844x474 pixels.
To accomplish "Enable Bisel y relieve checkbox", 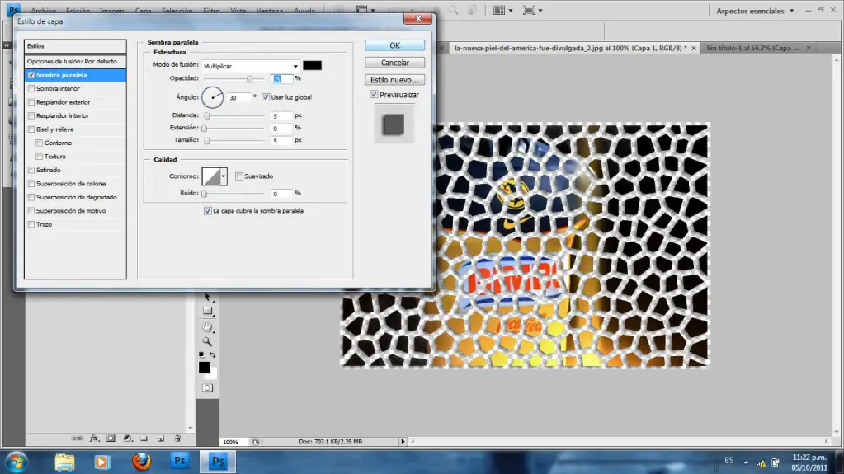I will pyautogui.click(x=31, y=129).
